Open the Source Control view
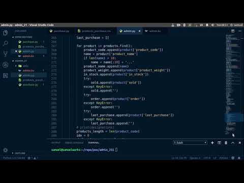The image size is (244, 183). point(5,54)
